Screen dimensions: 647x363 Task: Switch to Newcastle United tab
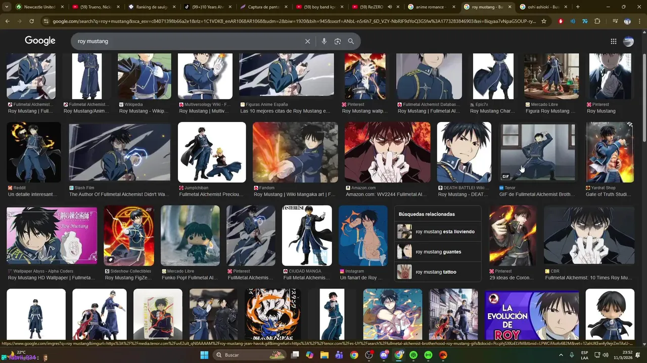tap(40, 7)
